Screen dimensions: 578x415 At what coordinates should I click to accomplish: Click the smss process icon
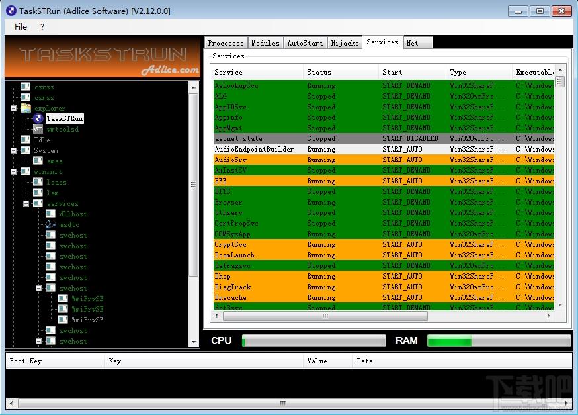[38, 161]
